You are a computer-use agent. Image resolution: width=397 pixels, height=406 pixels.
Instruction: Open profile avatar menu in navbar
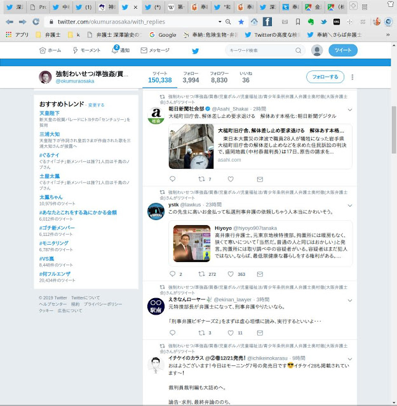pos(317,50)
